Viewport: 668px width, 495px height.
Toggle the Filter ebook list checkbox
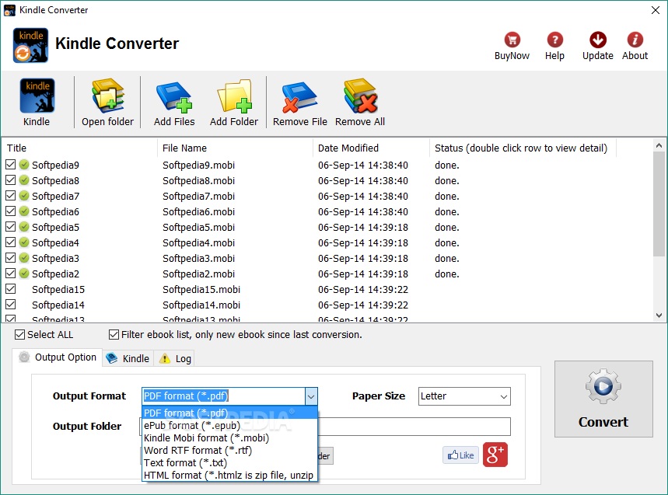[x=114, y=335]
